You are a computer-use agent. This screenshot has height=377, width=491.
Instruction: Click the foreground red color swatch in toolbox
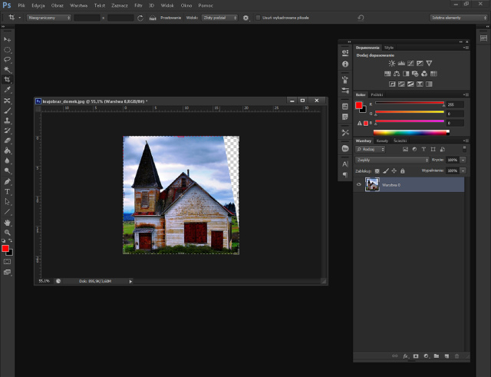5,249
